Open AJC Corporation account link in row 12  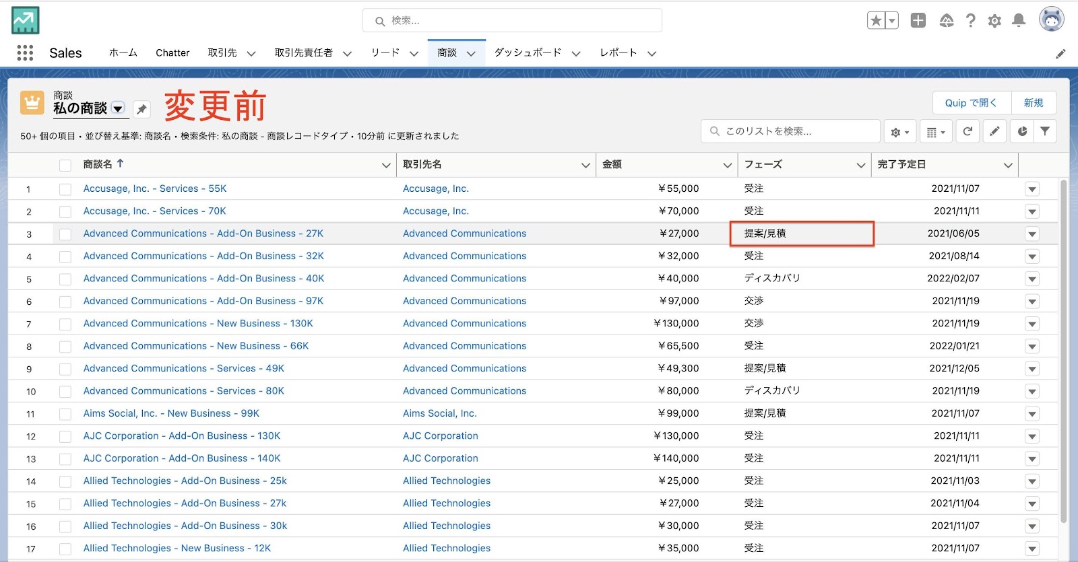(441, 435)
